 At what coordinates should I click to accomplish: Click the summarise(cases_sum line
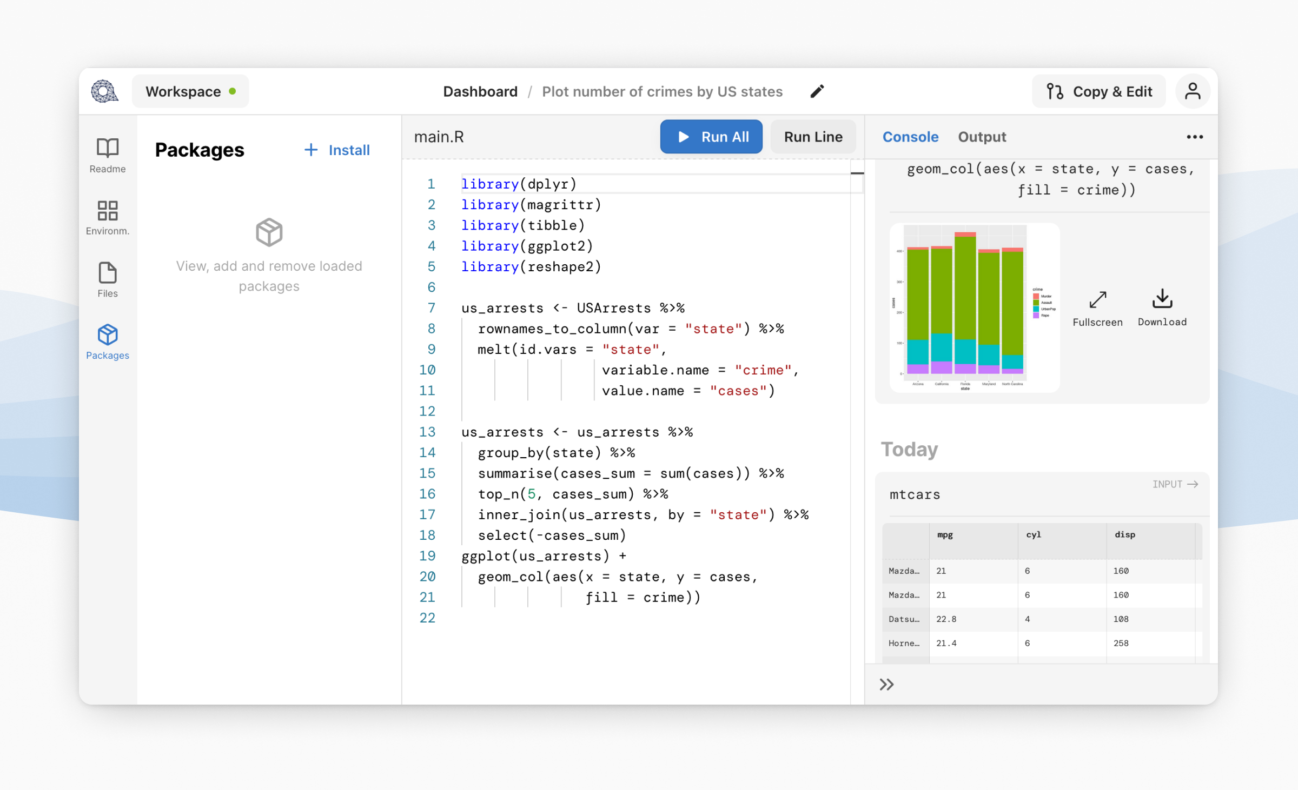coord(631,473)
